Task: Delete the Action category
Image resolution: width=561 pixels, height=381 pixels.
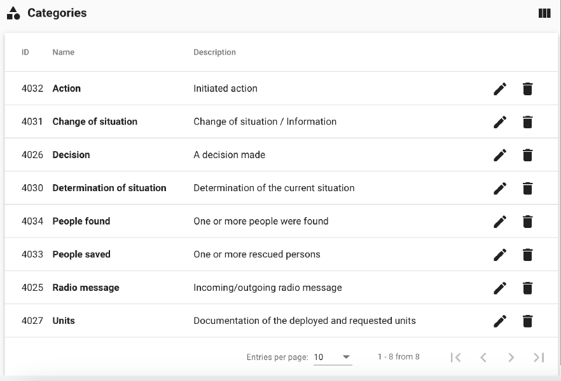Action: click(527, 89)
